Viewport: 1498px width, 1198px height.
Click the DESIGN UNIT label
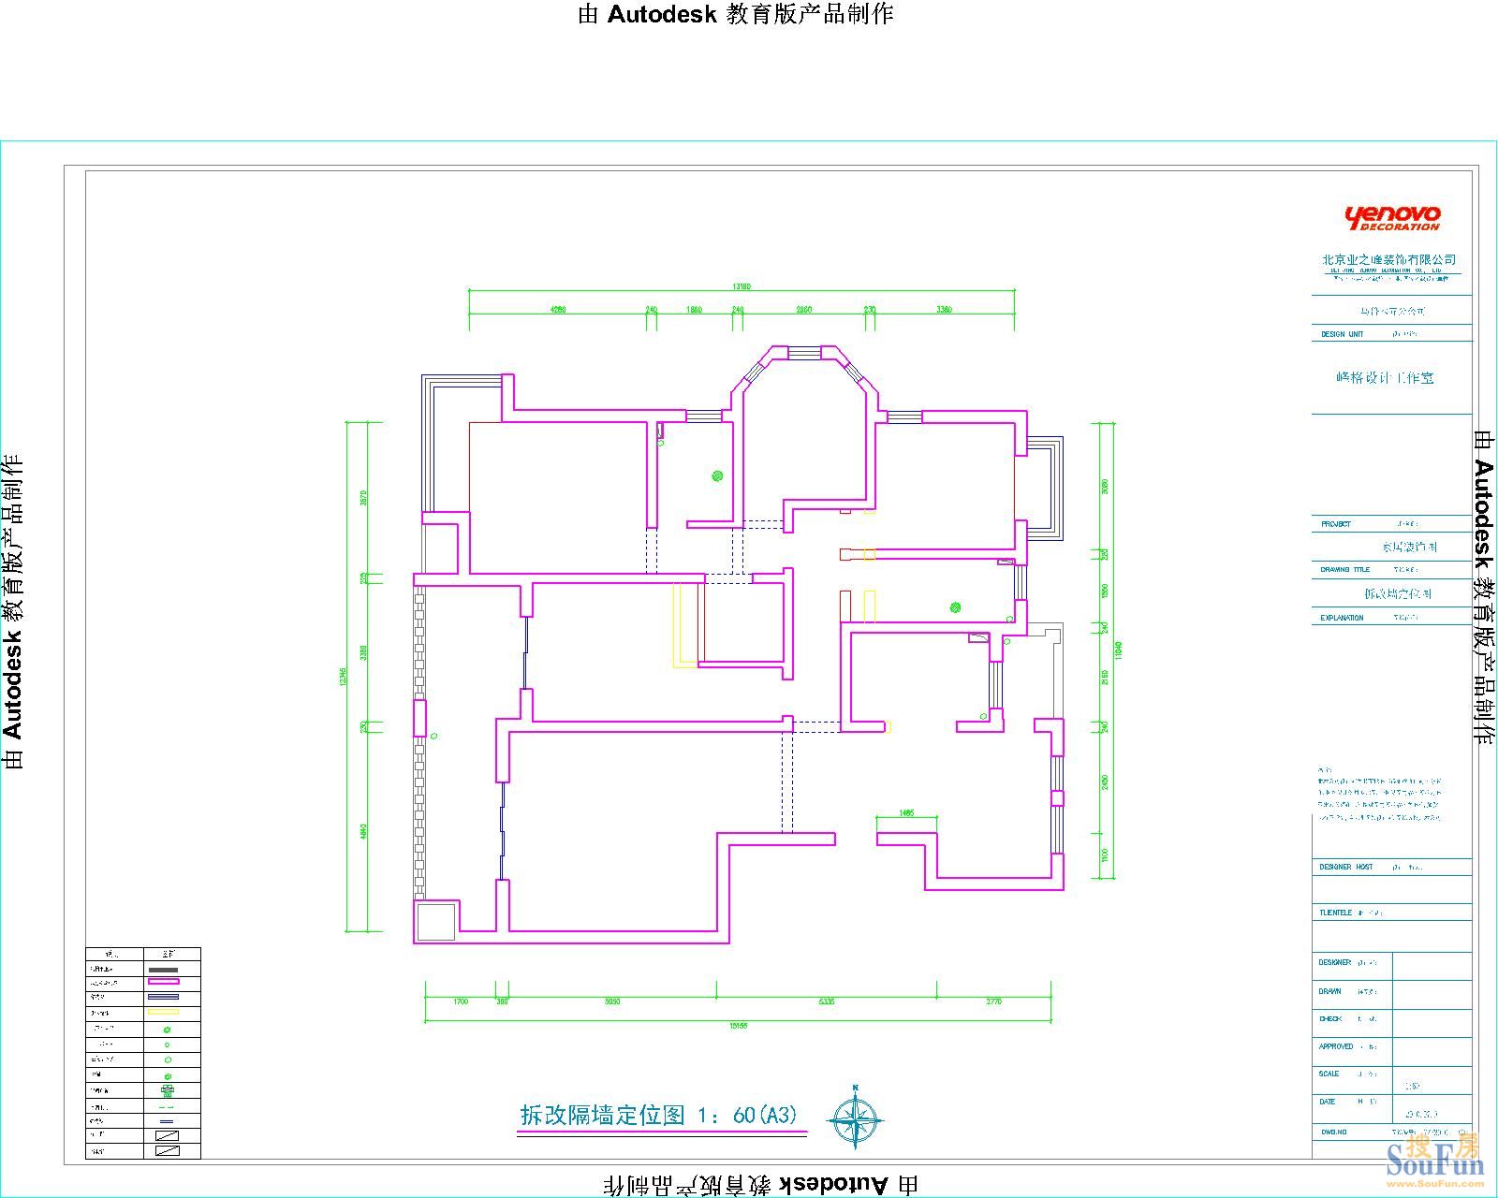tap(1343, 334)
